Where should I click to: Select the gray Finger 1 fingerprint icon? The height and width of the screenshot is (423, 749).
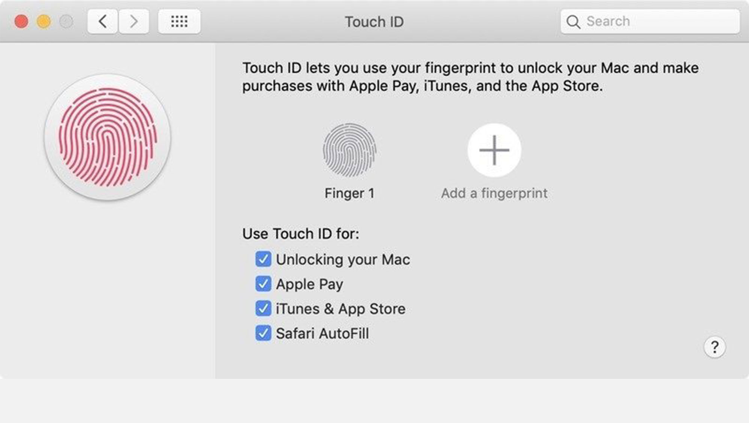(349, 150)
